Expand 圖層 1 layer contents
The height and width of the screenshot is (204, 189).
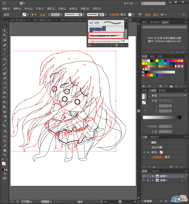[x=153, y=180]
